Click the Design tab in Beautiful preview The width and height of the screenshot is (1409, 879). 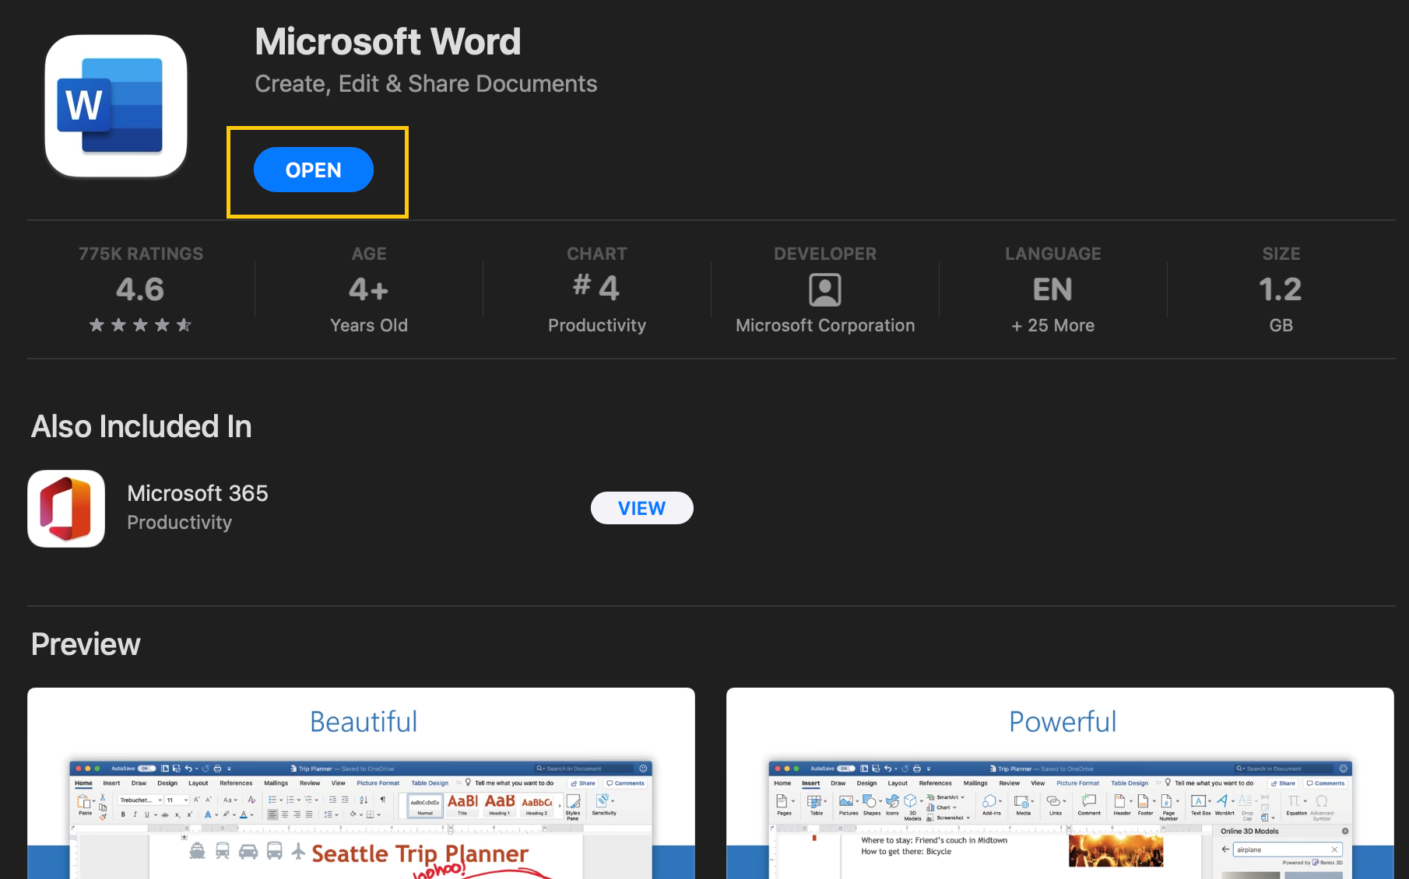(x=167, y=783)
